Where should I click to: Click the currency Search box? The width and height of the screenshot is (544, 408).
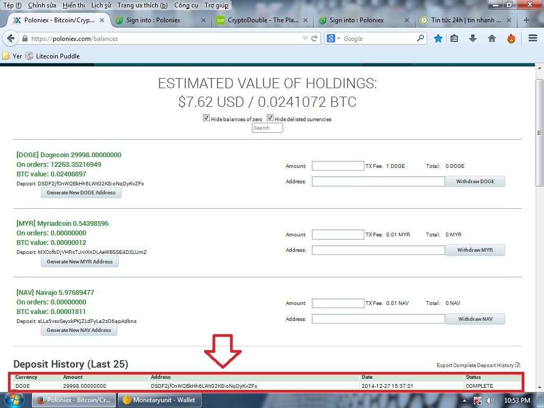click(x=267, y=127)
